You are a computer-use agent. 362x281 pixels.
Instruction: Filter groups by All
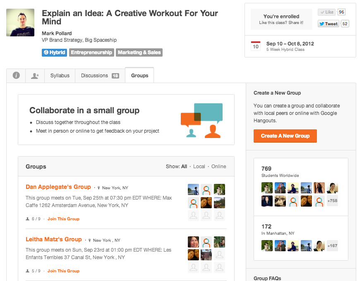(x=184, y=167)
